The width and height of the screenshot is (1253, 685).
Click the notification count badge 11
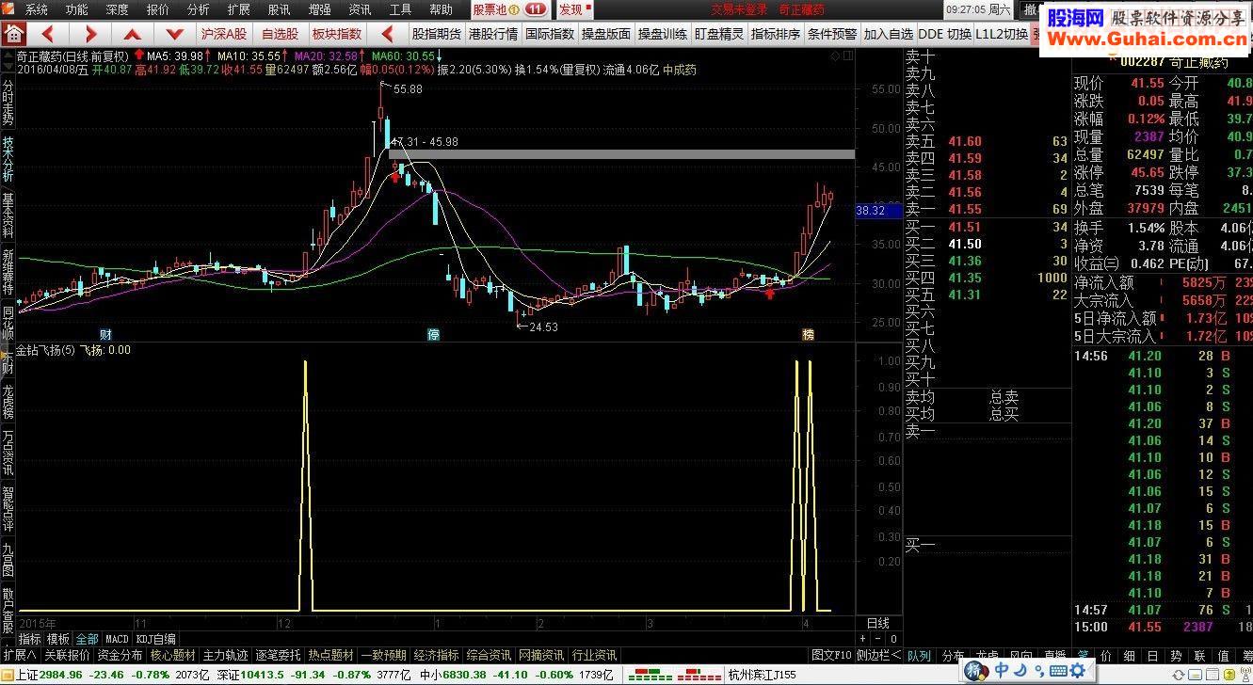(x=536, y=9)
